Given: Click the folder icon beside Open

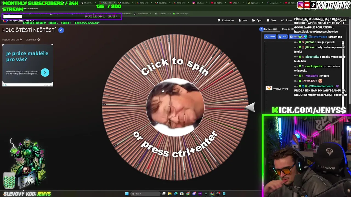Looking at the screenshot, I should [x=253, y=20].
